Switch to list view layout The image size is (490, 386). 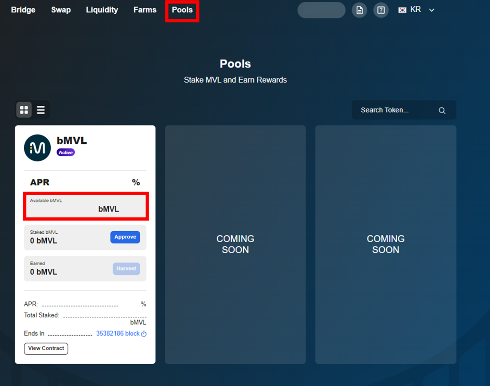pos(41,110)
